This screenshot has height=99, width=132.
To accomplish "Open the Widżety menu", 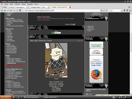I will pos(23,4).
